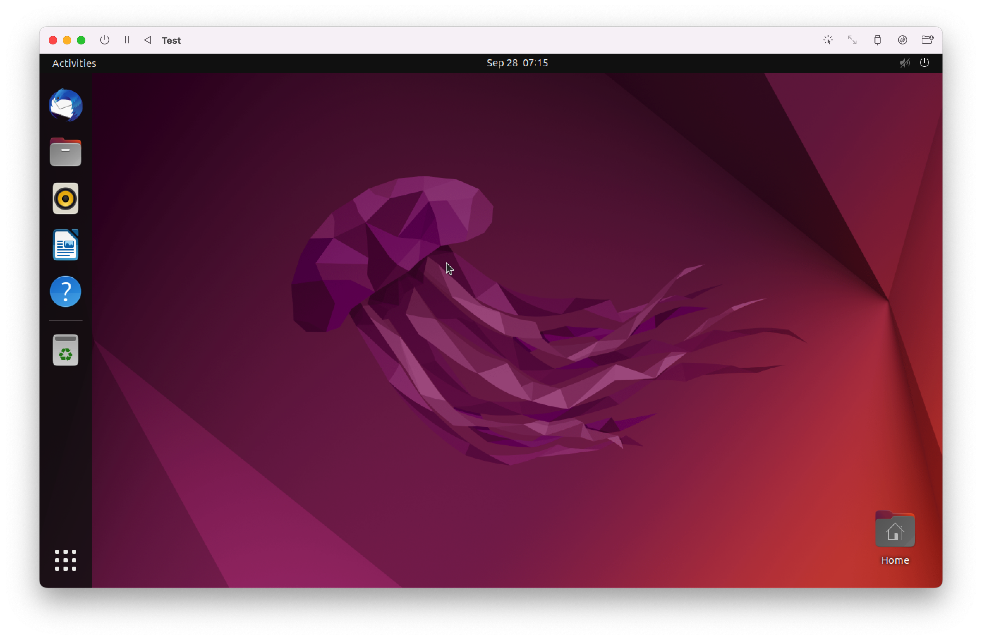Click the resize display arrows icon

[852, 40]
